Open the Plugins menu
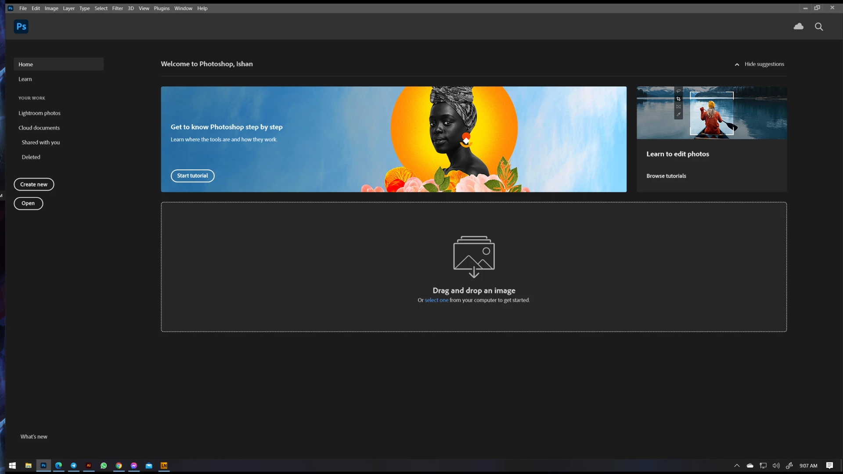 coord(162,8)
